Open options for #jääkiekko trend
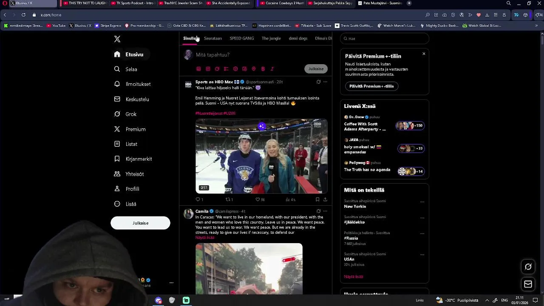This screenshot has width=544, height=306. 422,218
